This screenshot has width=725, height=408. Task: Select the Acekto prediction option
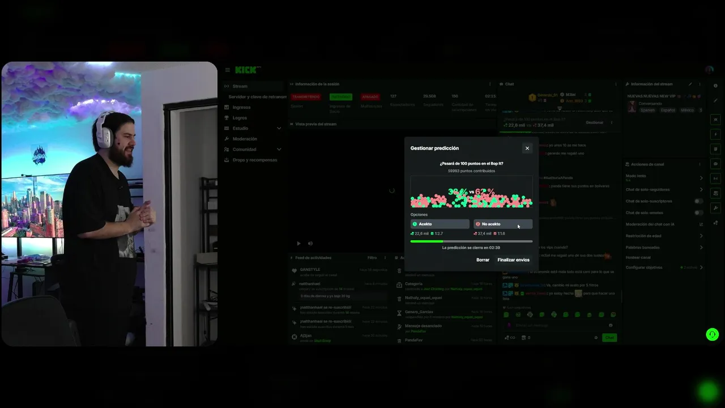click(440, 224)
